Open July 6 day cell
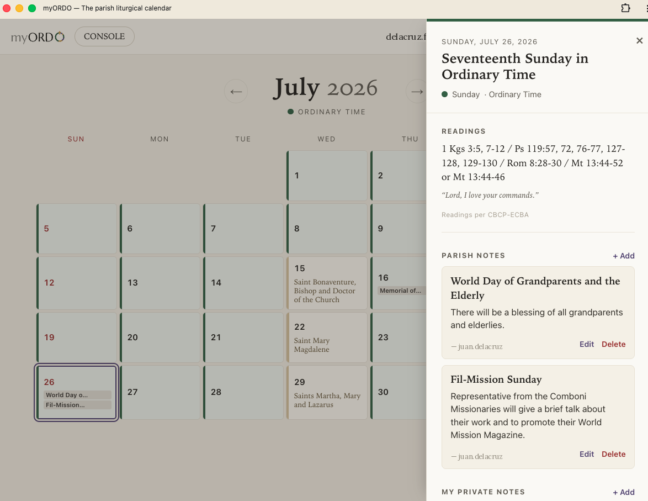 coord(160,228)
